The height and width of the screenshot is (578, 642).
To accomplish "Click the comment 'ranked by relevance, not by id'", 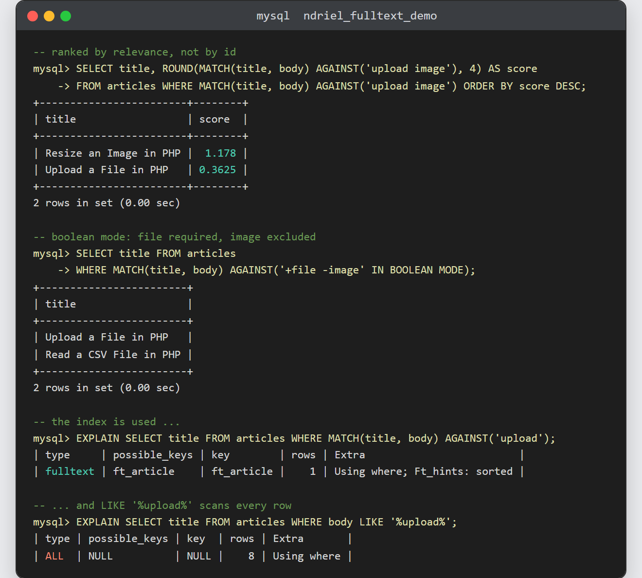I will point(135,52).
